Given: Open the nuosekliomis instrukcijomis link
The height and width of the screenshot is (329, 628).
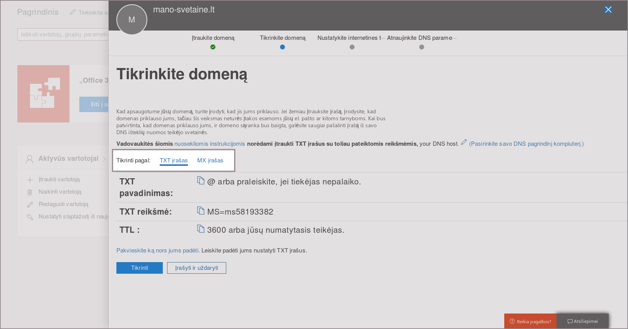Looking at the screenshot, I should pos(210,144).
